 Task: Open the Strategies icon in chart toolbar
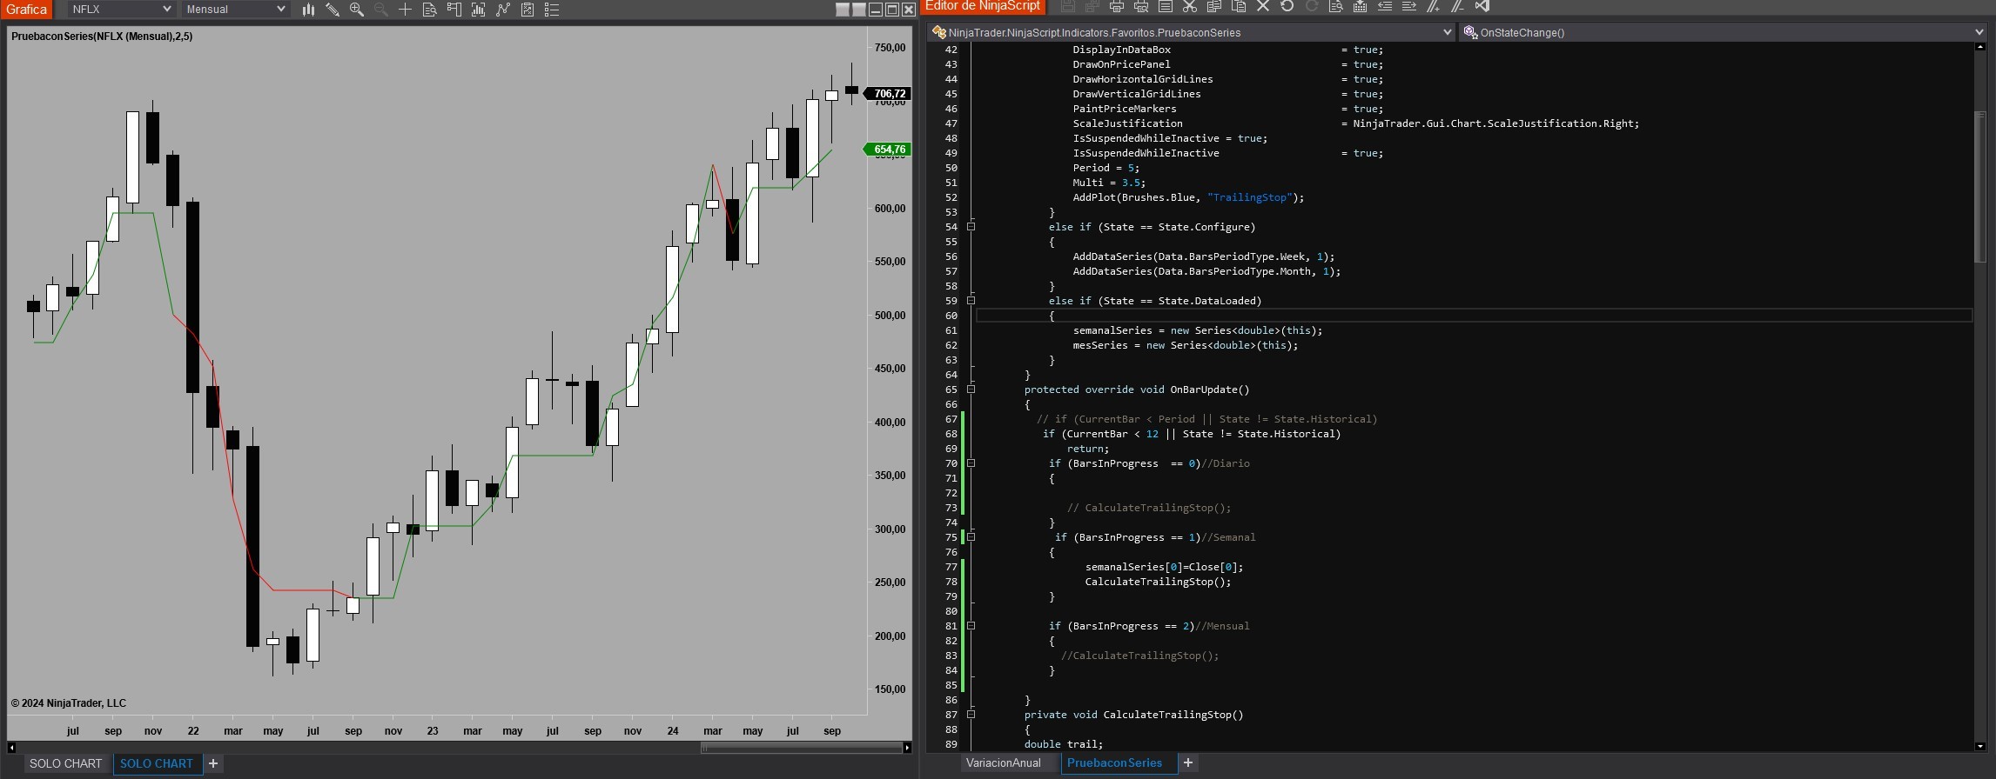point(503,10)
